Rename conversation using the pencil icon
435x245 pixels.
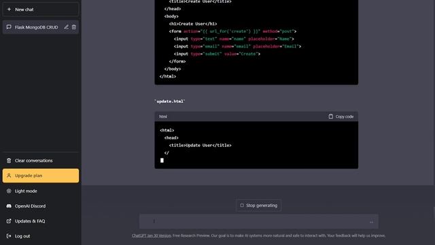pyautogui.click(x=66, y=27)
